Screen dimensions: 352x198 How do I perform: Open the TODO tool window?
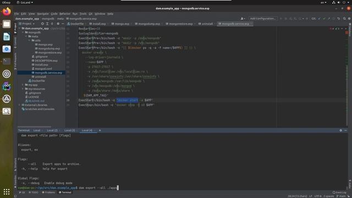tap(34, 193)
